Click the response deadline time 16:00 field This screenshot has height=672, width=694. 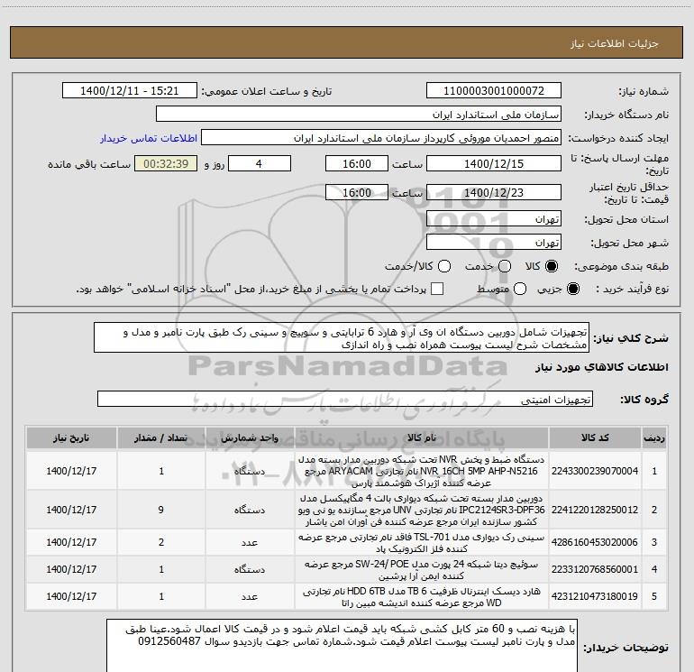coord(357,163)
